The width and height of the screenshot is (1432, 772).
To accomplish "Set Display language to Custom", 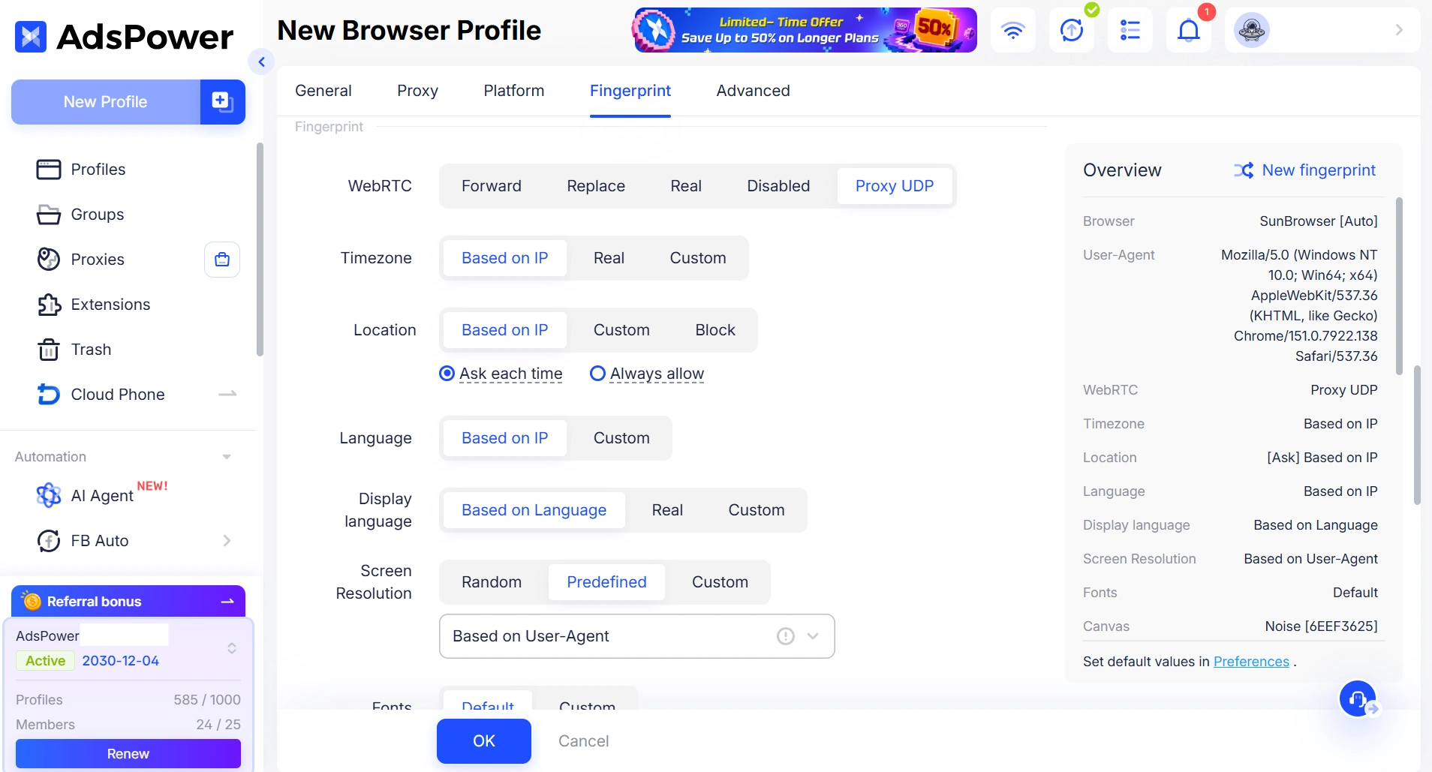I will tap(757, 510).
